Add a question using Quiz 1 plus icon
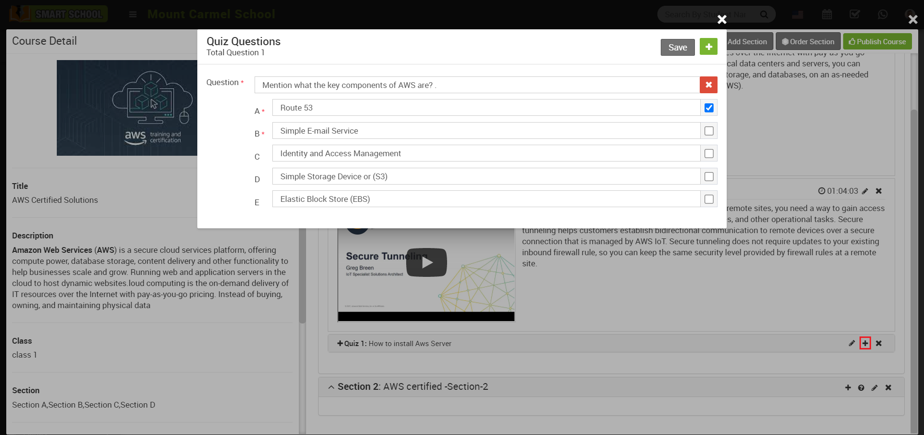Viewport: 924px width, 435px height. (x=866, y=343)
